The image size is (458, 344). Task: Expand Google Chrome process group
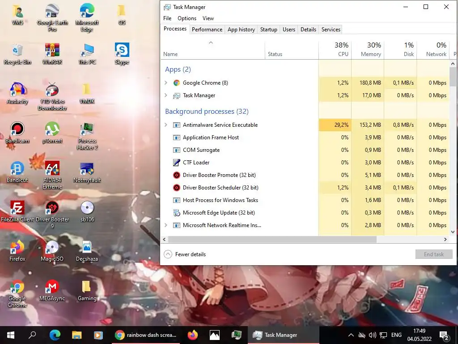pos(166,83)
